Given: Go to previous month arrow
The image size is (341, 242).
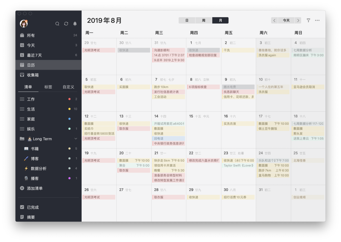Looking at the screenshot, I should pos(274,20).
